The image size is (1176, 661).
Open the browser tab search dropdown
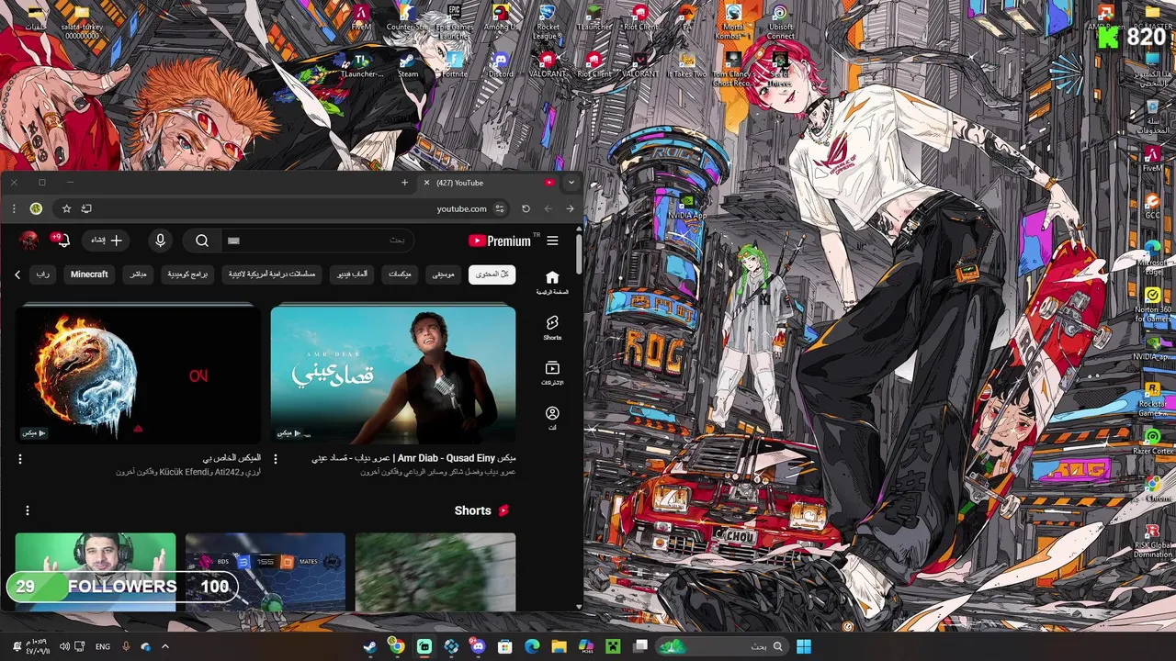[571, 183]
